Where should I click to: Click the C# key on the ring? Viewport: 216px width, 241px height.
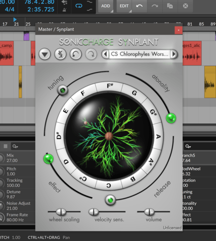tap(83, 179)
